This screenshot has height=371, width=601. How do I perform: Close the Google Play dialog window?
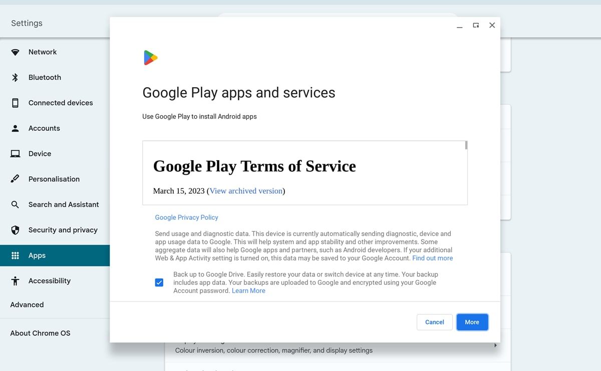[492, 26]
